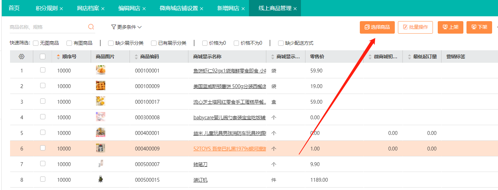The height and width of the screenshot is (190, 498).
Task: Open table column settings gear icon
Action: 21,57
